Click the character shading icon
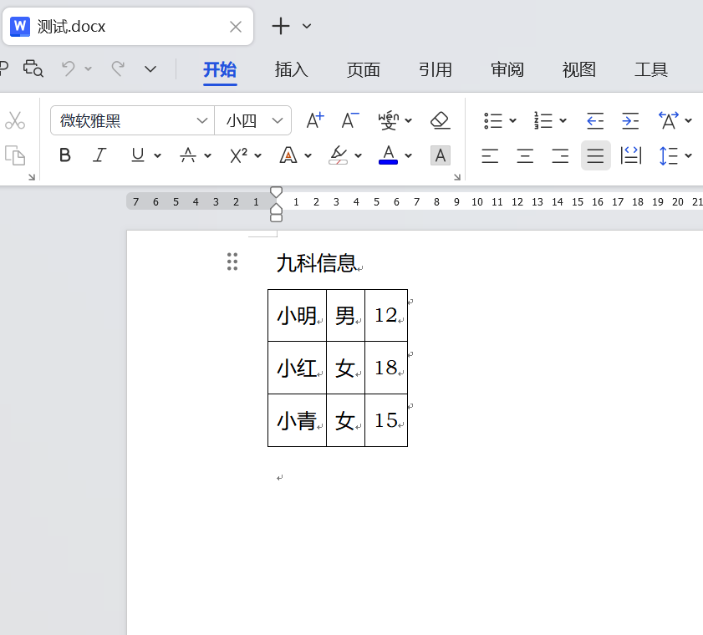The image size is (703, 635). tap(441, 155)
